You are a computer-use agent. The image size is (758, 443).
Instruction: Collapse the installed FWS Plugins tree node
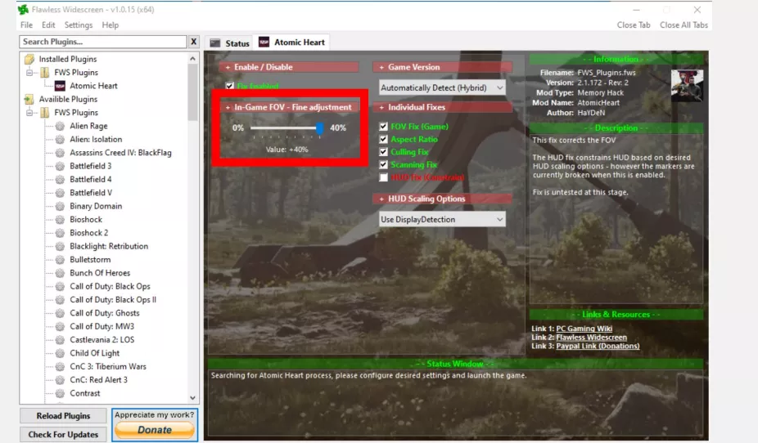tap(29, 73)
